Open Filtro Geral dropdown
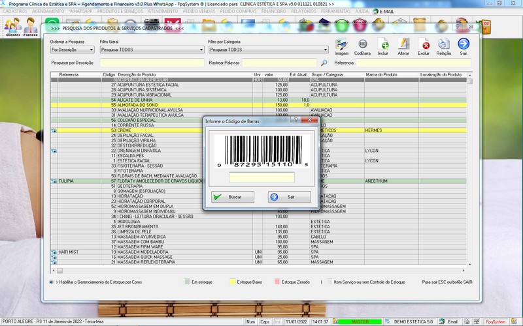Image resolution: width=523 pixels, height=326 pixels. point(152,50)
